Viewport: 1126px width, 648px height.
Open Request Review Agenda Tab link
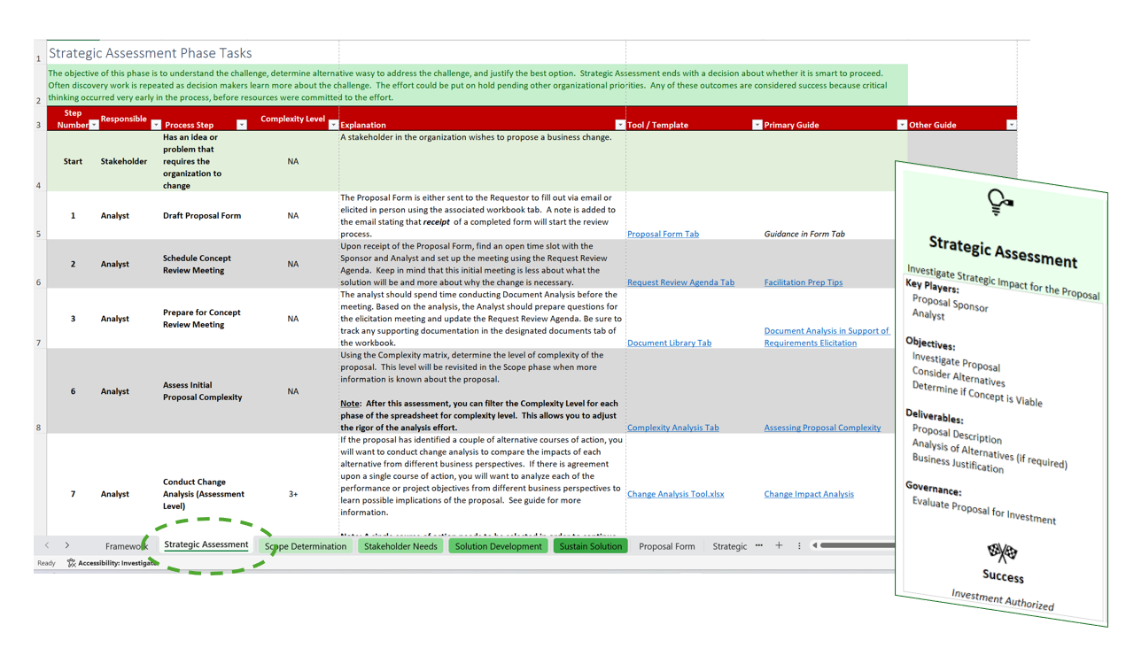tap(680, 282)
